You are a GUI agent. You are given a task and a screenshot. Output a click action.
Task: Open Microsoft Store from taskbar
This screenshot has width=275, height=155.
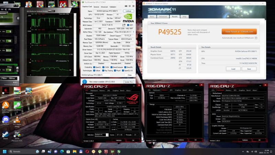tap(68, 152)
